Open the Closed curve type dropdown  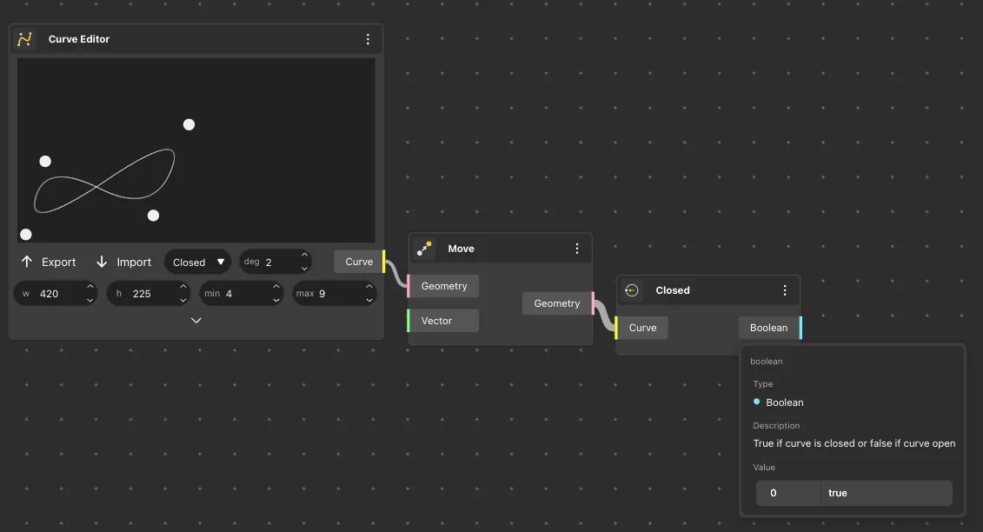(198, 262)
